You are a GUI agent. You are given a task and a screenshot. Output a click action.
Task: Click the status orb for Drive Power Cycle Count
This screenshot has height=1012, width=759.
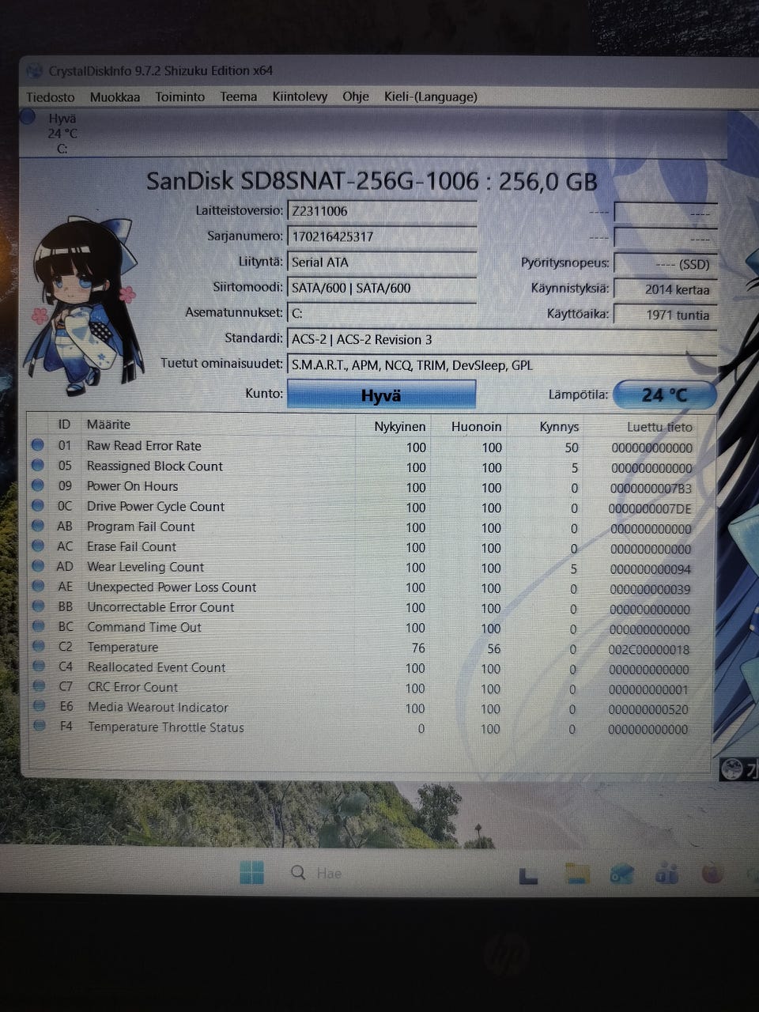pyautogui.click(x=37, y=506)
